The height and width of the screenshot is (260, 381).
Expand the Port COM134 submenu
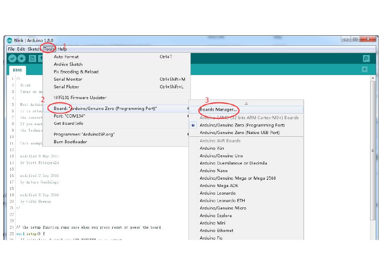point(117,116)
